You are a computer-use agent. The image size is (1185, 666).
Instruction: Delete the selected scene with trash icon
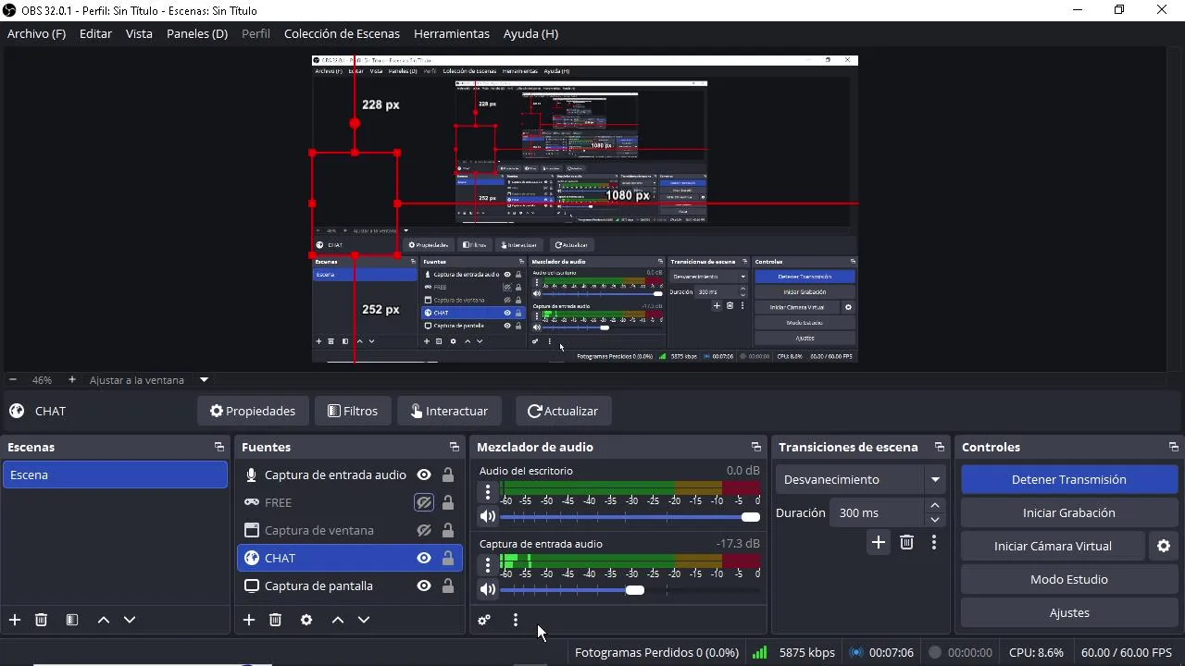pyautogui.click(x=41, y=620)
